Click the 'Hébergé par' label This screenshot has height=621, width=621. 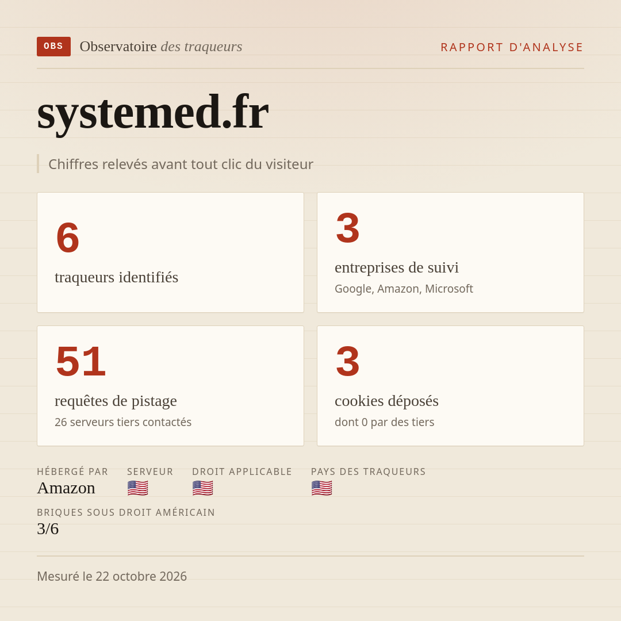(72, 471)
